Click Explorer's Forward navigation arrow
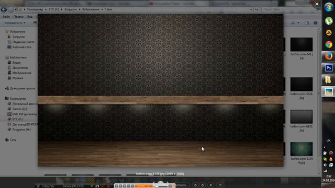335x188 pixels. 10,9
